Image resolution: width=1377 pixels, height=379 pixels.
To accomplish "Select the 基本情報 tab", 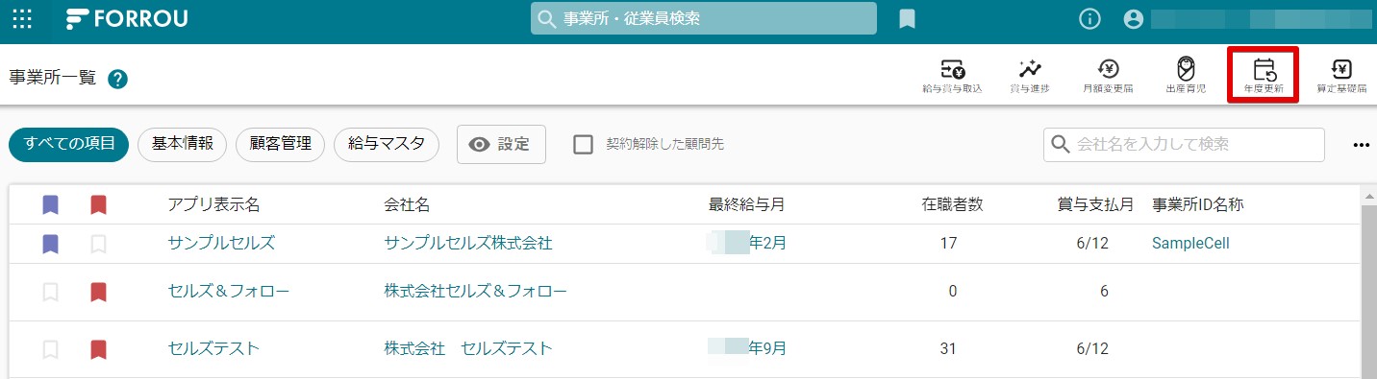I will tap(183, 144).
